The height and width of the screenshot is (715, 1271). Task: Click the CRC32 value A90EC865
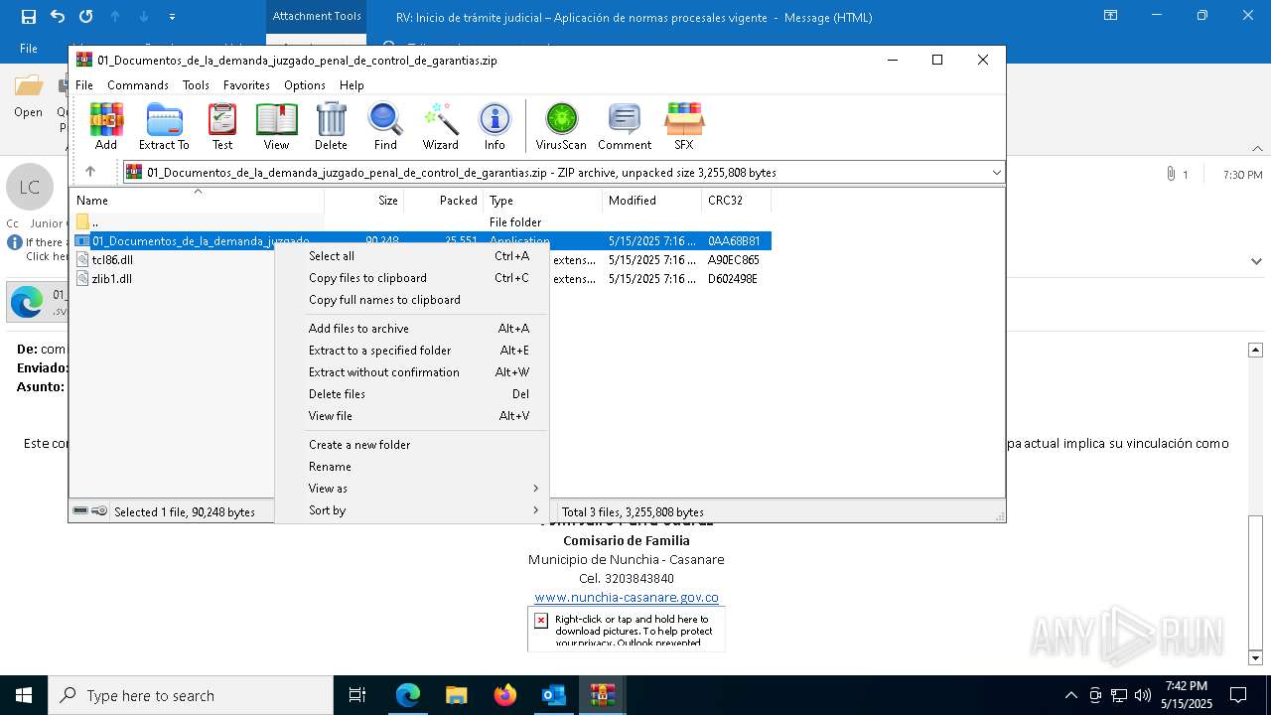pyautogui.click(x=734, y=260)
